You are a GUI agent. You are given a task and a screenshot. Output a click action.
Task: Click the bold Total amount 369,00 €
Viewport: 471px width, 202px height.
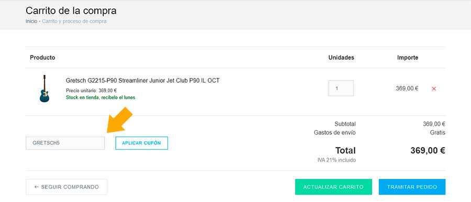pyautogui.click(x=428, y=151)
